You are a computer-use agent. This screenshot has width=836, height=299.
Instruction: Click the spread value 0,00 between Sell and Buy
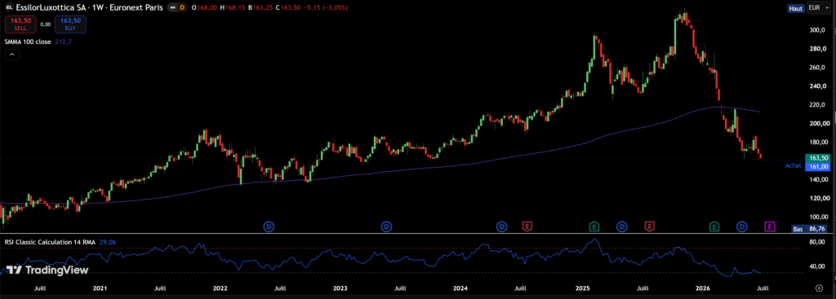click(46, 24)
